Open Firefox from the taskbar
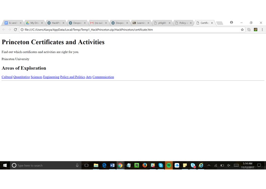 (145, 165)
